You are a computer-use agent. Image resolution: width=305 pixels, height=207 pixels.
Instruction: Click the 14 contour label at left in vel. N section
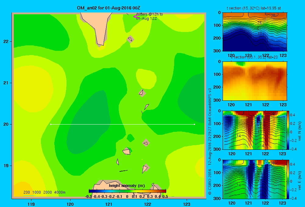(239, 136)
